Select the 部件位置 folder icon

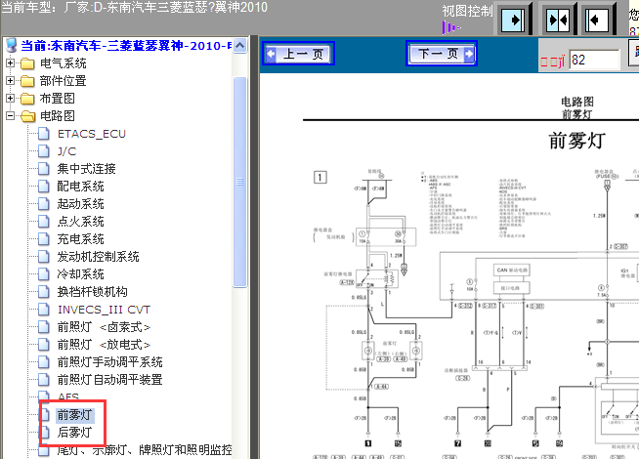click(27, 81)
